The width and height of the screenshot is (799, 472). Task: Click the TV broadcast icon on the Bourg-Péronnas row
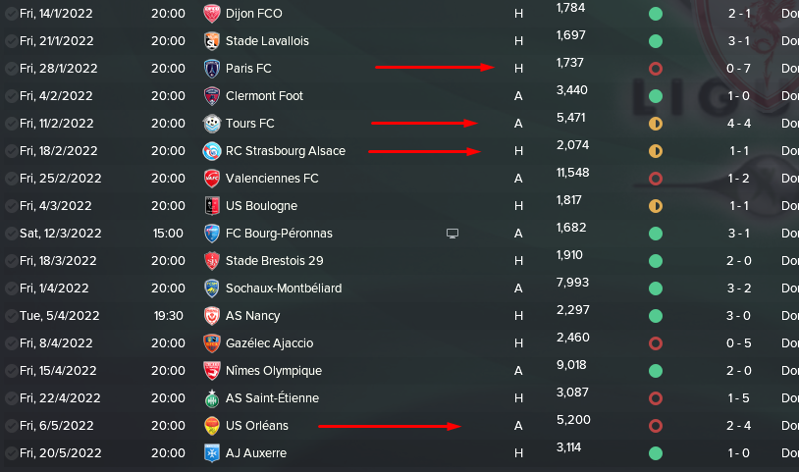click(x=452, y=234)
